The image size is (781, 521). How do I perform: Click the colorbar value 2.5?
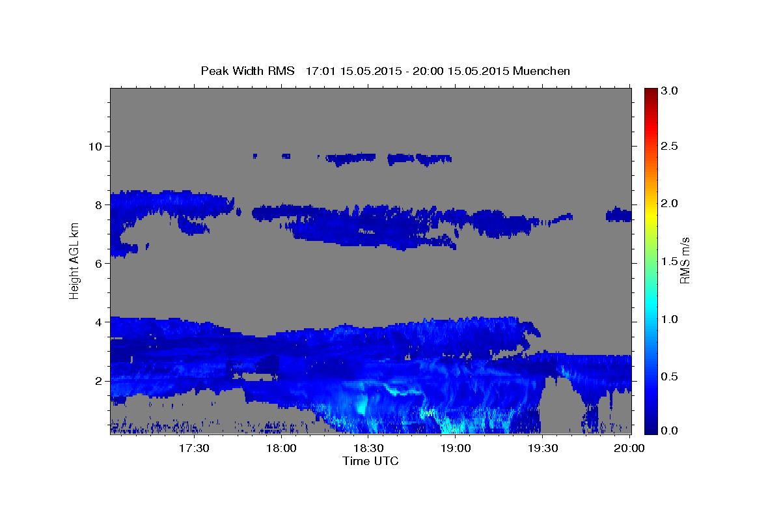[669, 146]
